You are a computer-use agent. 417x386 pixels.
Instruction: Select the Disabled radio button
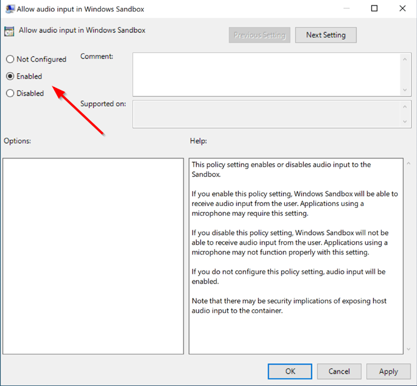10,94
